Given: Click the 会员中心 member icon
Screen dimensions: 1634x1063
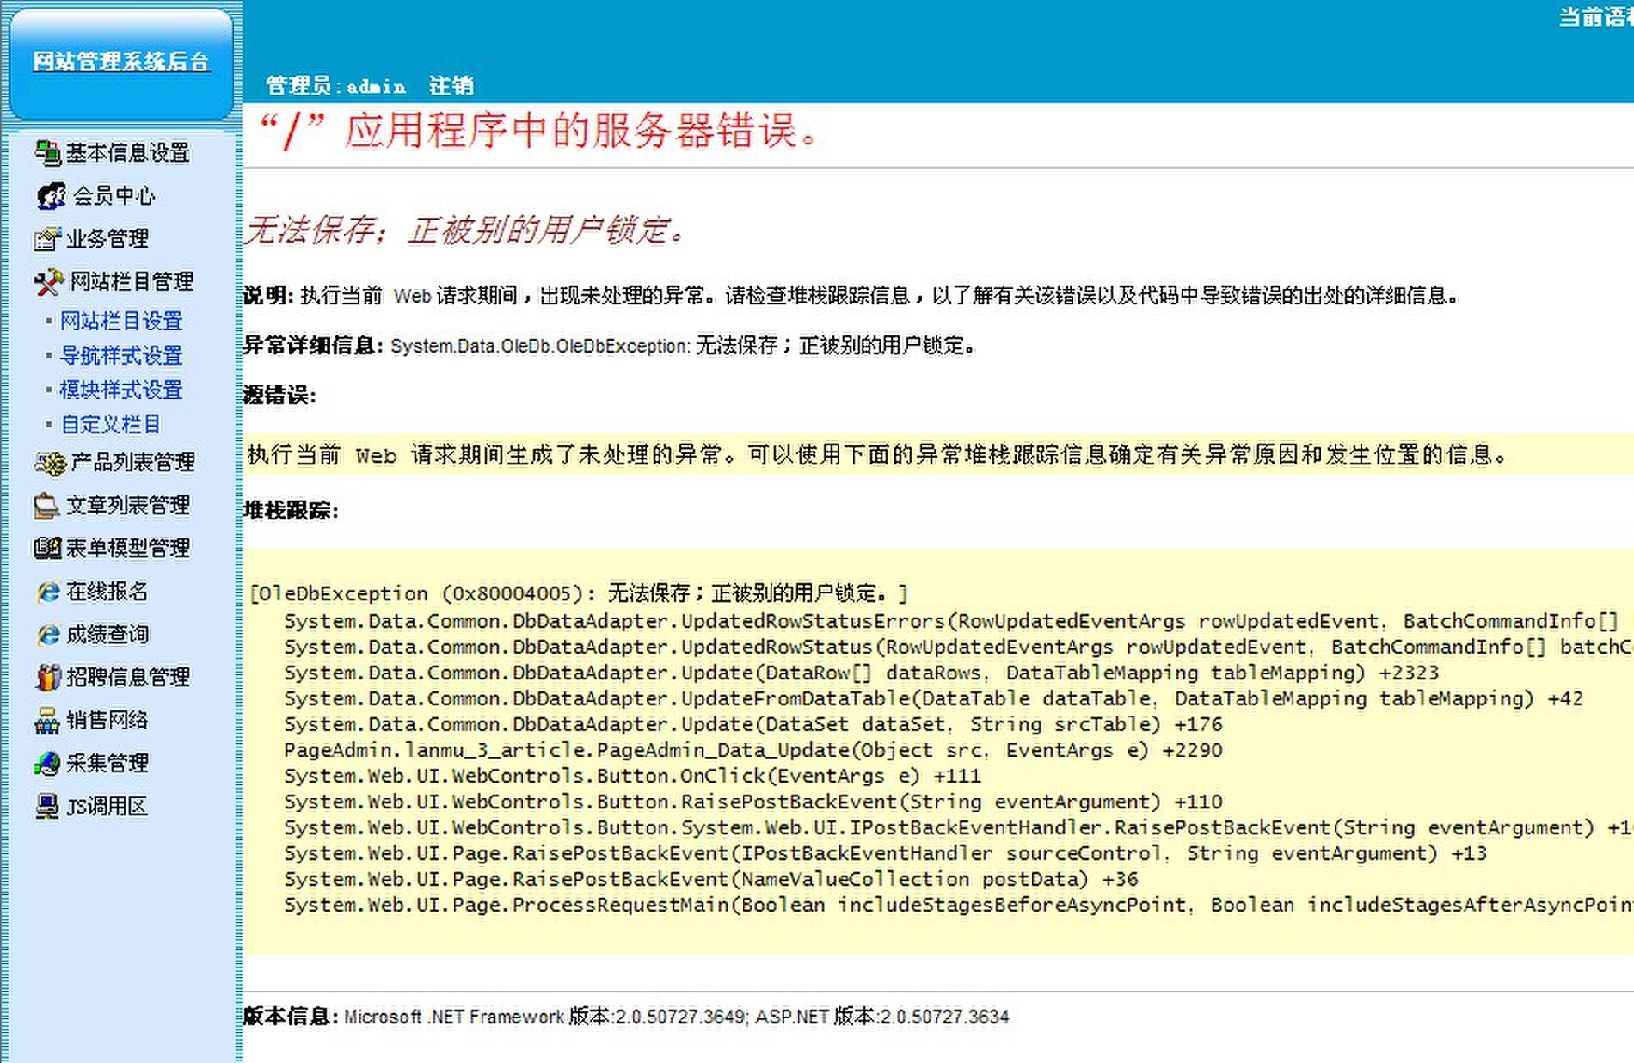Looking at the screenshot, I should pyautogui.click(x=51, y=196).
